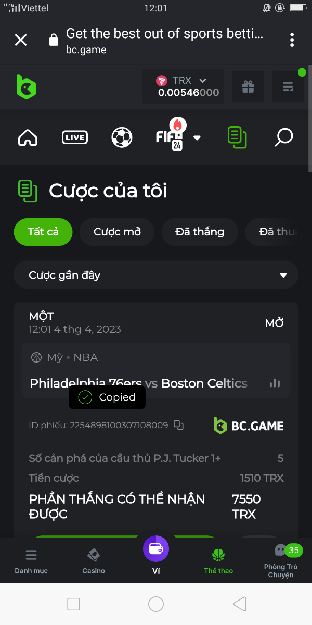Show Đã thắng bets tab
Viewport: 312px width, 625px height.
pos(200,232)
